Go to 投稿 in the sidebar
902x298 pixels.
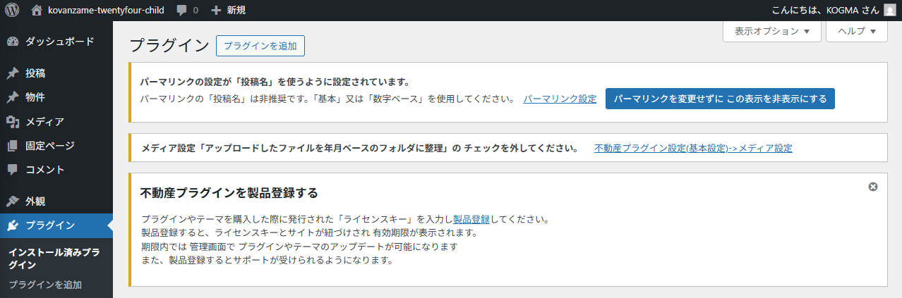click(x=35, y=73)
